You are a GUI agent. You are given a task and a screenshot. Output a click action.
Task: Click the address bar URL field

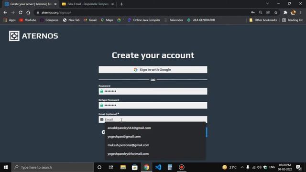tap(142, 12)
